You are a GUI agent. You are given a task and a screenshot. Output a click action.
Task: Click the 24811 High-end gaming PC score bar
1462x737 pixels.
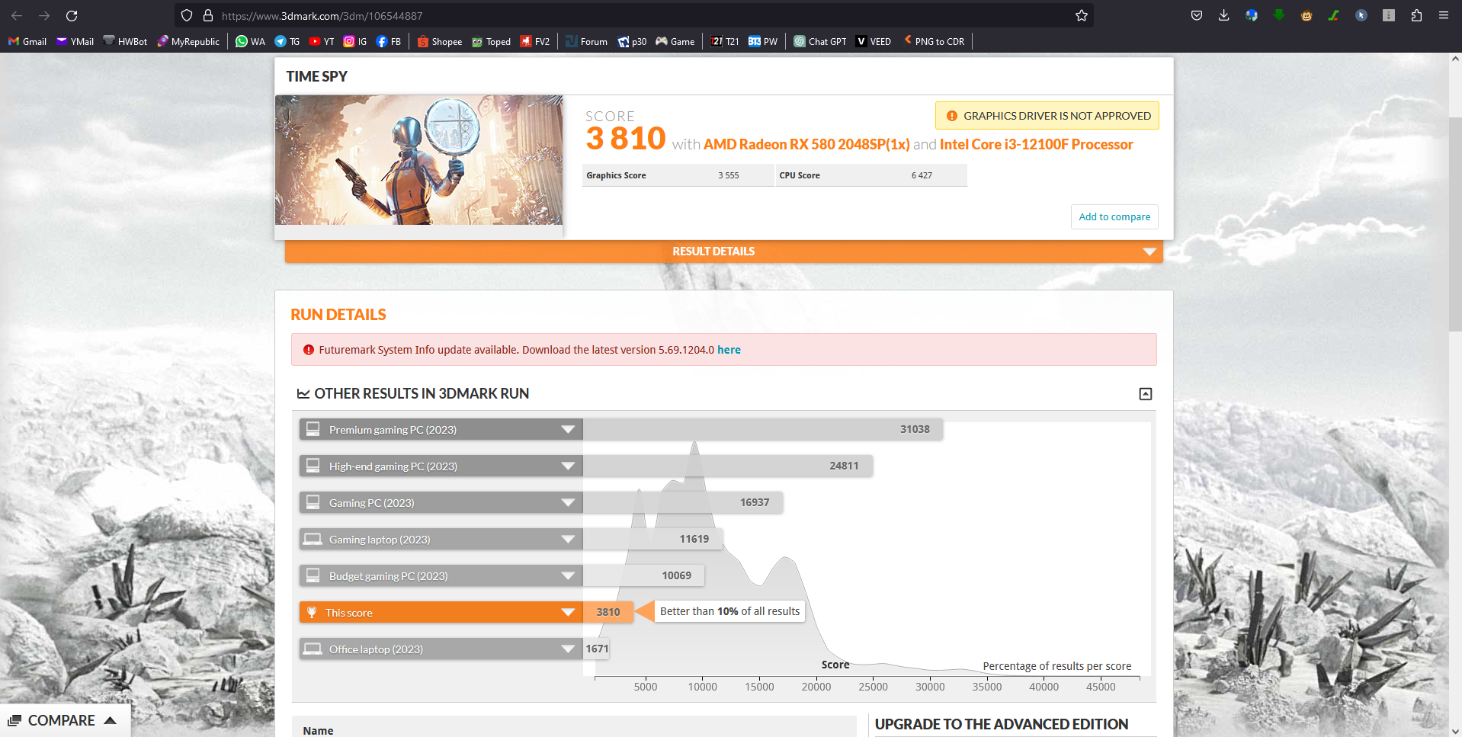click(728, 466)
